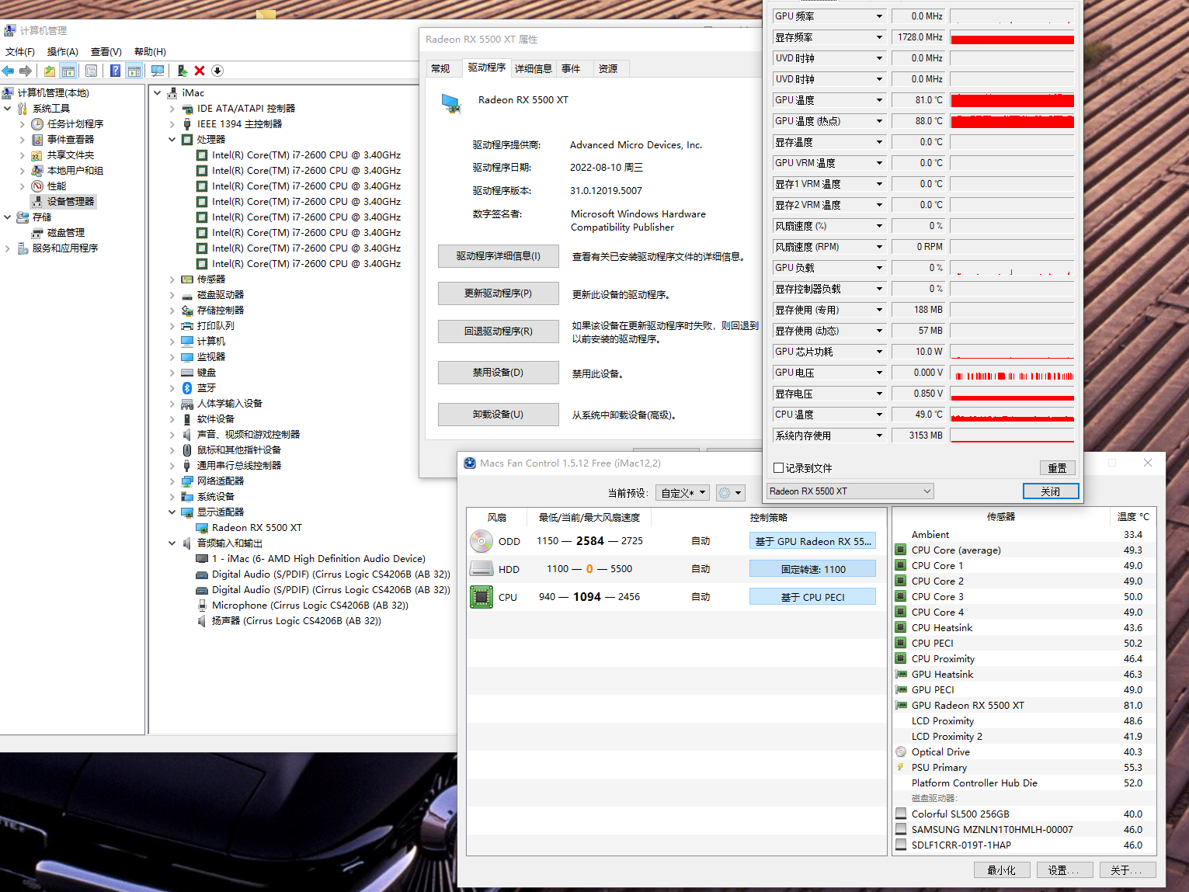Click the scan for hardware changes icon
Screen dimensions: 1189x892
[x=158, y=71]
